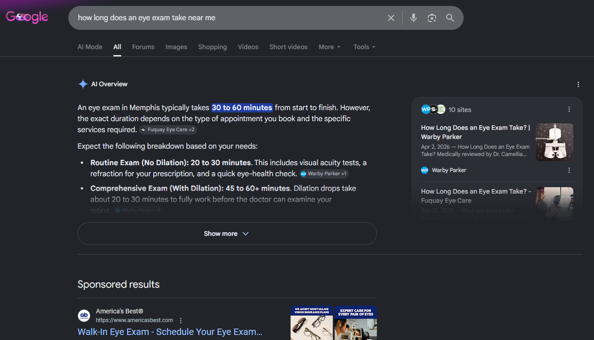Go to the Videos tab
The height and width of the screenshot is (340, 594).
tap(248, 47)
